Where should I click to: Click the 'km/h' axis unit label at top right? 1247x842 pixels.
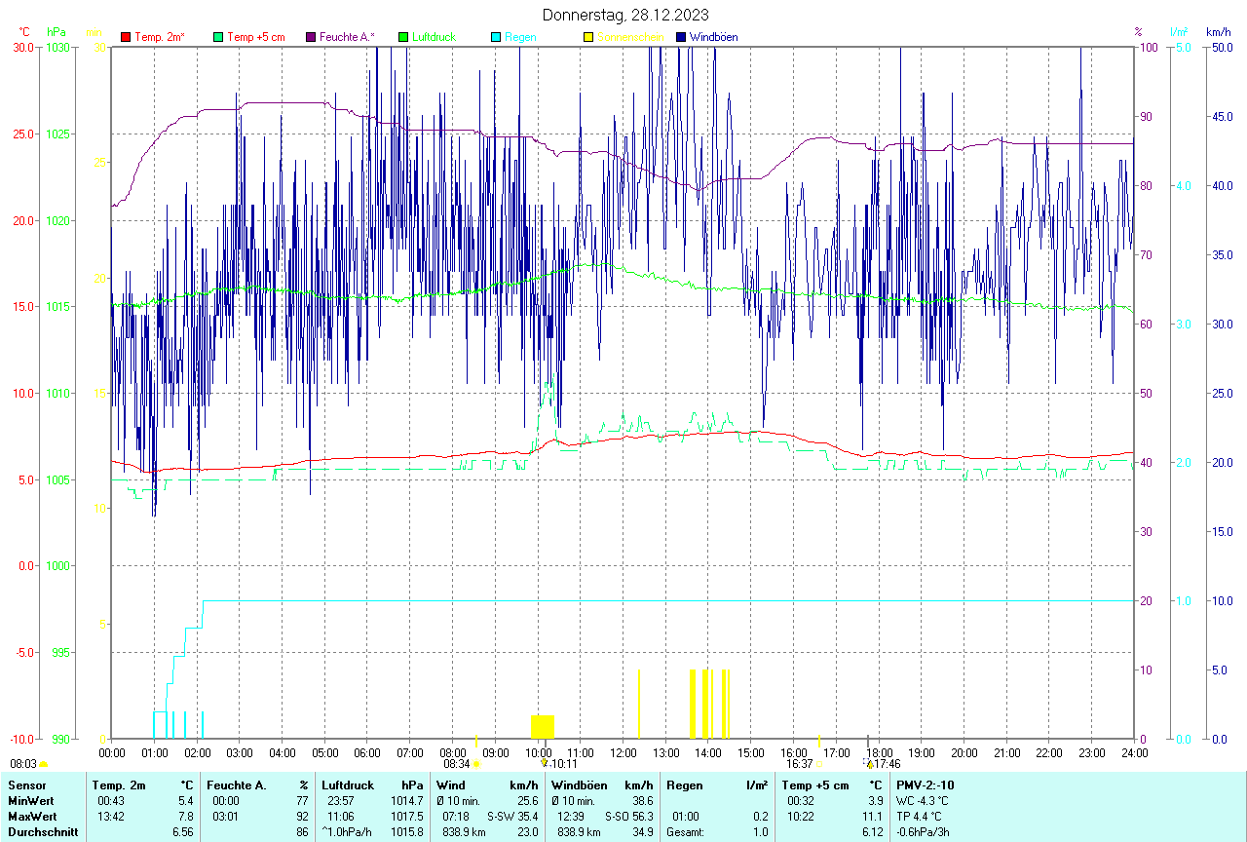(1218, 32)
